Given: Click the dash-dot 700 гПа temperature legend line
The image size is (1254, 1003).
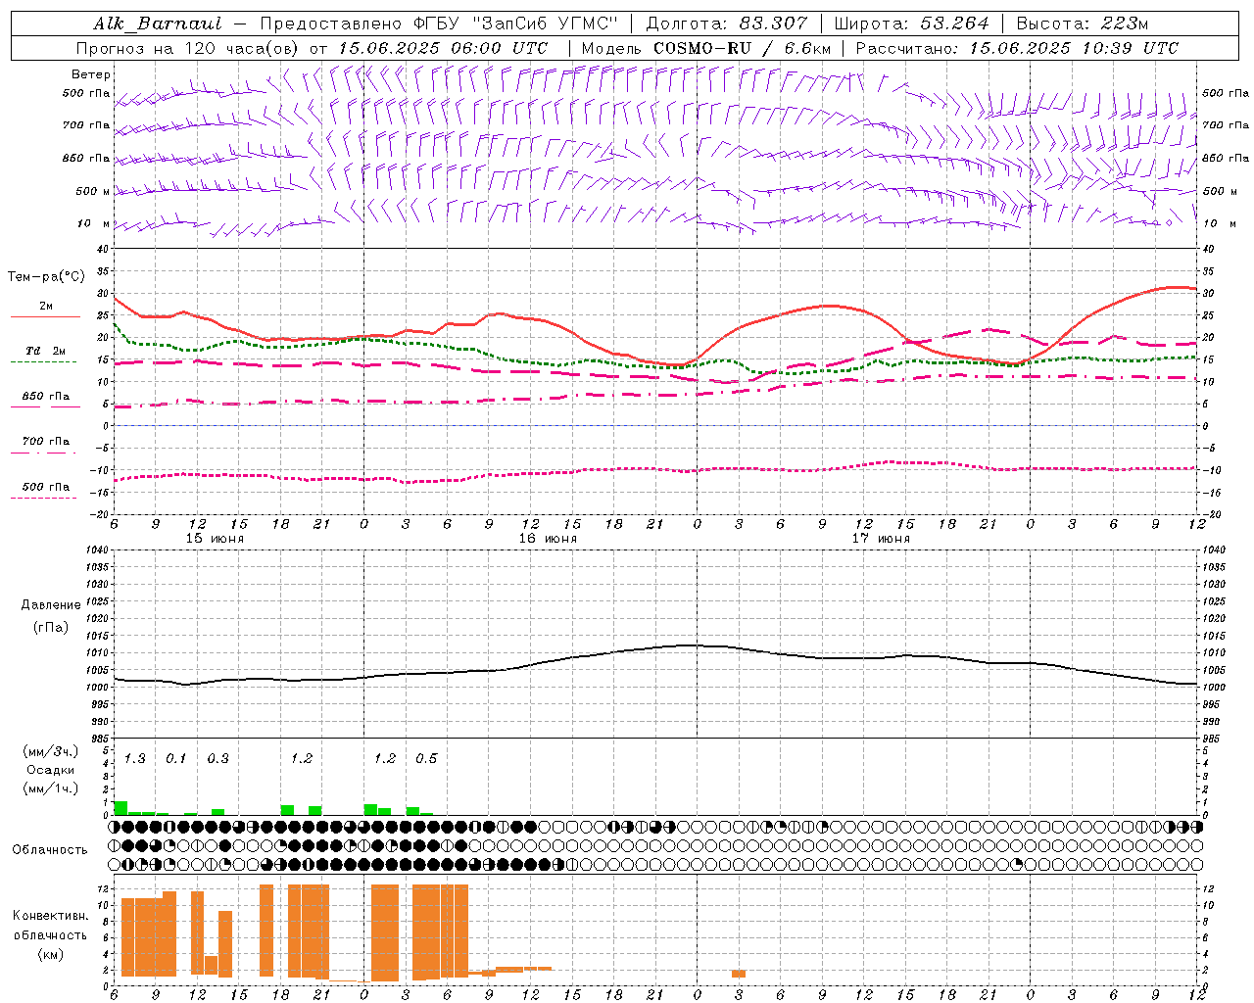Looking at the screenshot, I should coord(43,453).
